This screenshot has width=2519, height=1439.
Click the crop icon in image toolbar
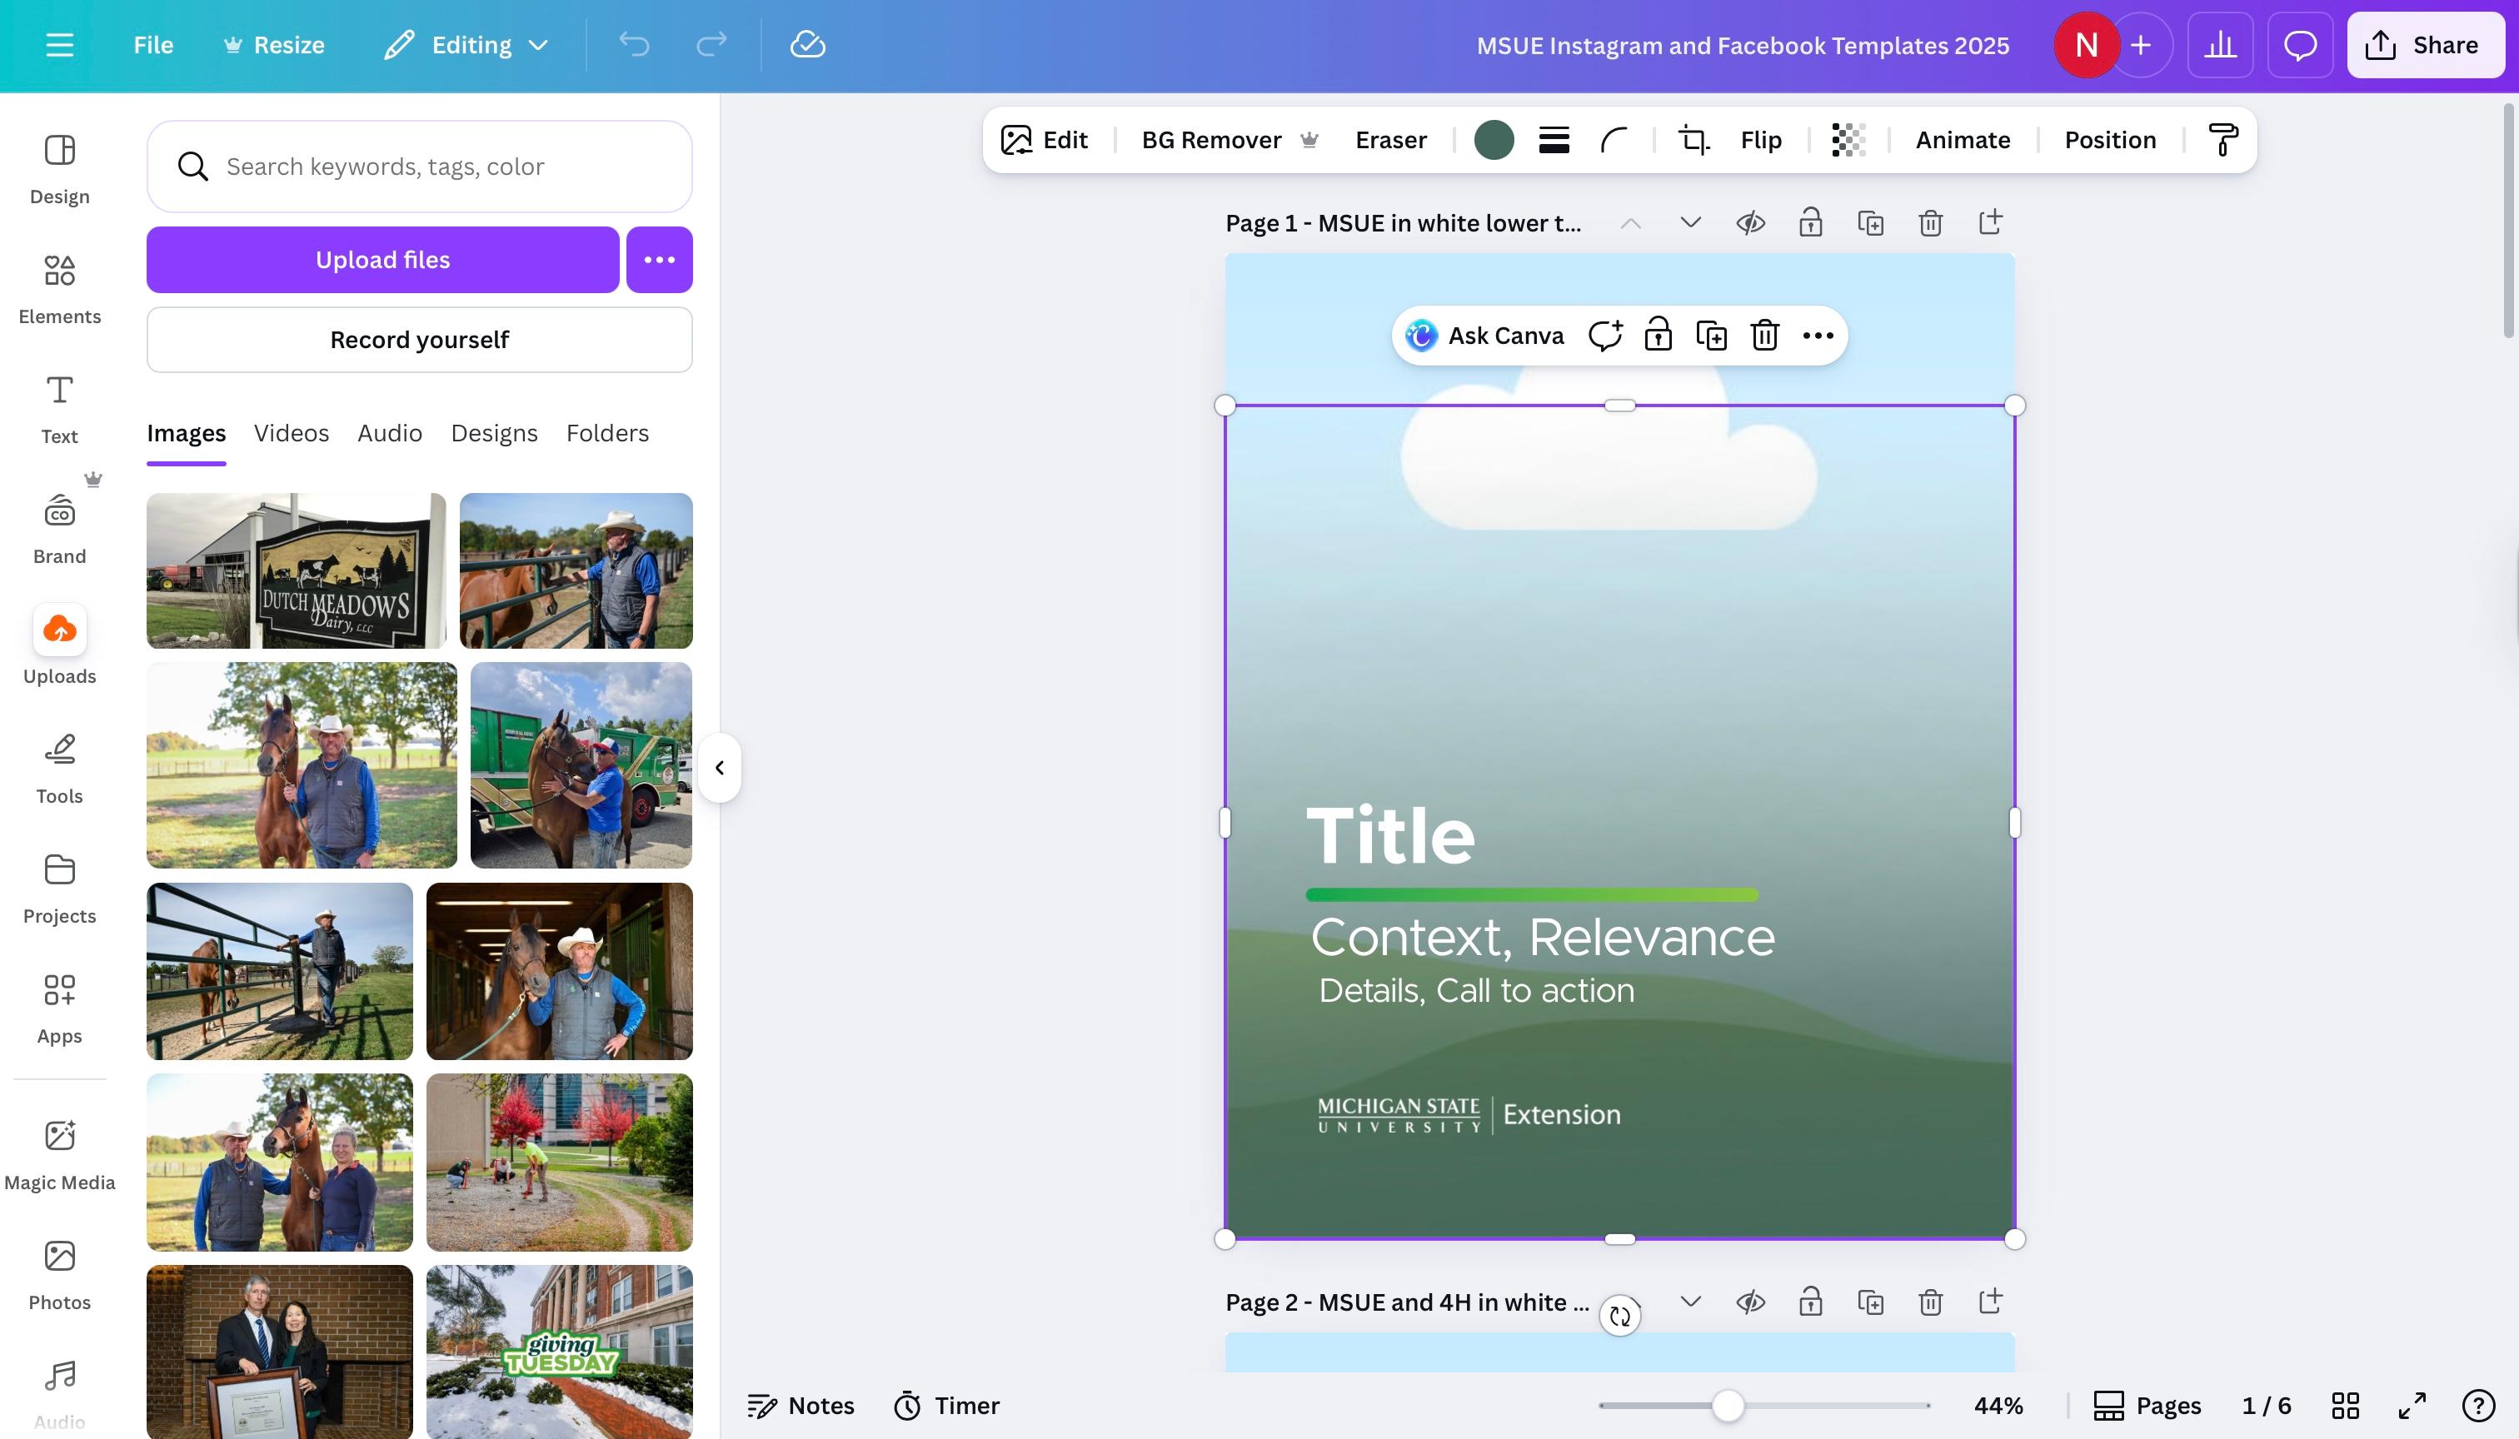coord(1693,141)
